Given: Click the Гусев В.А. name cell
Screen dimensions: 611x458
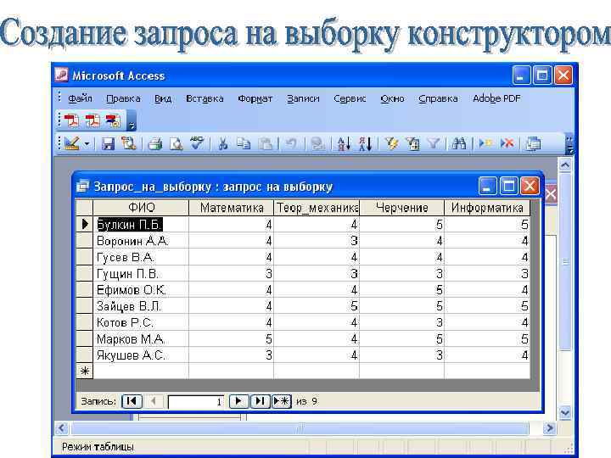Looking at the screenshot, I should tap(141, 258).
